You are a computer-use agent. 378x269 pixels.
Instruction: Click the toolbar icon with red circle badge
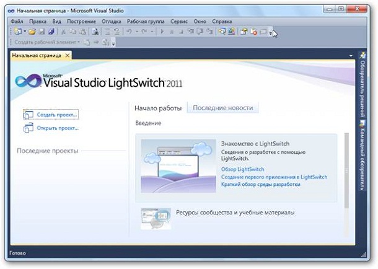click(x=253, y=32)
